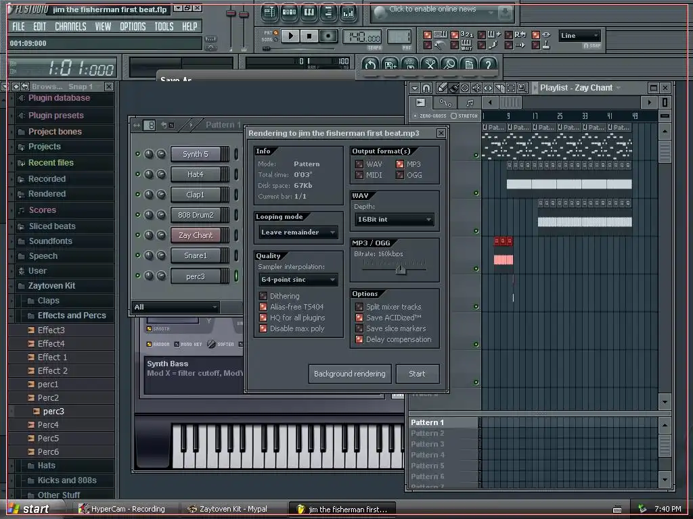Select the slice tool in Playlist
The image size is (693, 519).
pyautogui.click(x=499, y=88)
